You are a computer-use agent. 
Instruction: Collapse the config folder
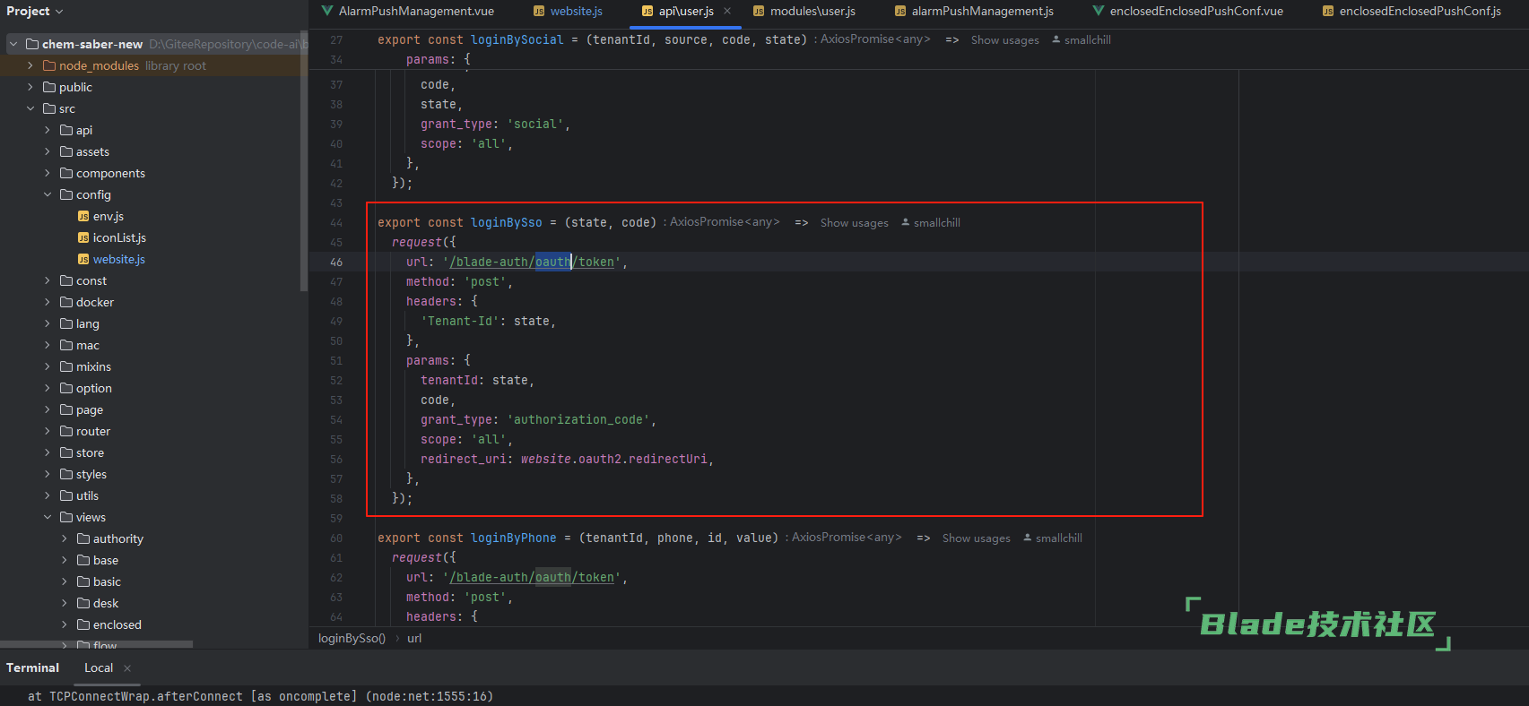coord(48,194)
